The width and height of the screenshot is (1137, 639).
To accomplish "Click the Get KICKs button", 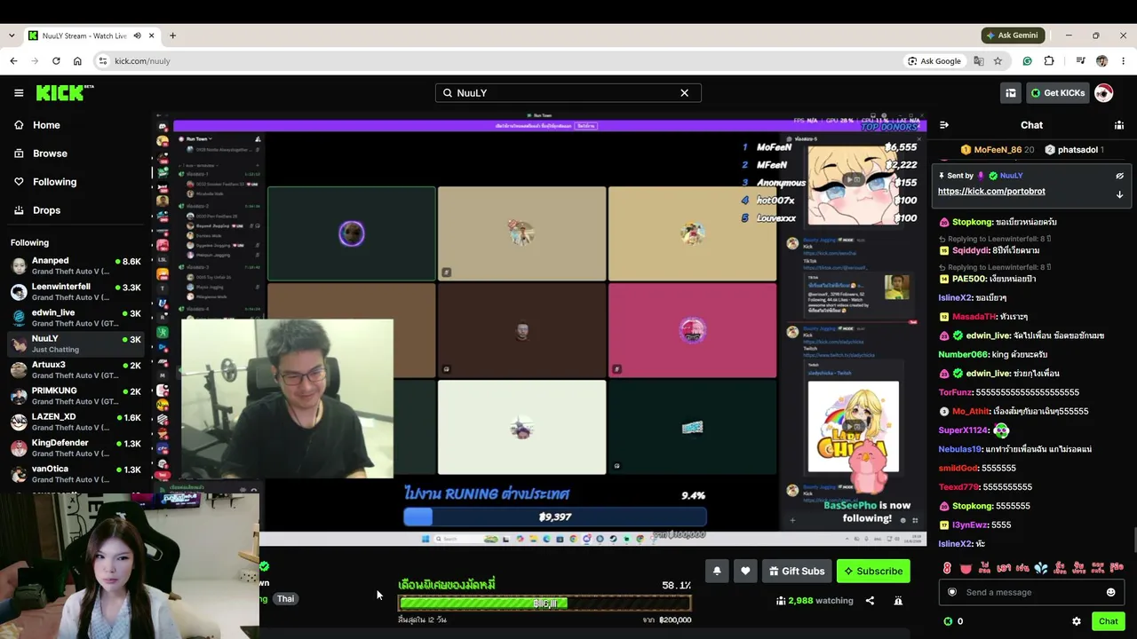I will 1057,92.
